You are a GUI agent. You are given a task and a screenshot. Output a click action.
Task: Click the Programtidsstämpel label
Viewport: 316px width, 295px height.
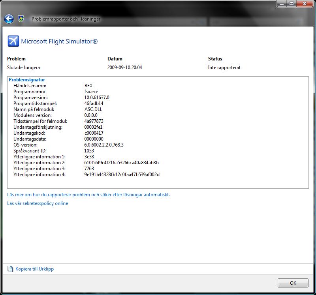(x=35, y=103)
